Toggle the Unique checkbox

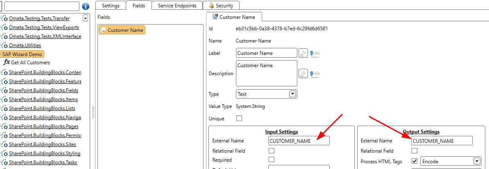click(239, 119)
